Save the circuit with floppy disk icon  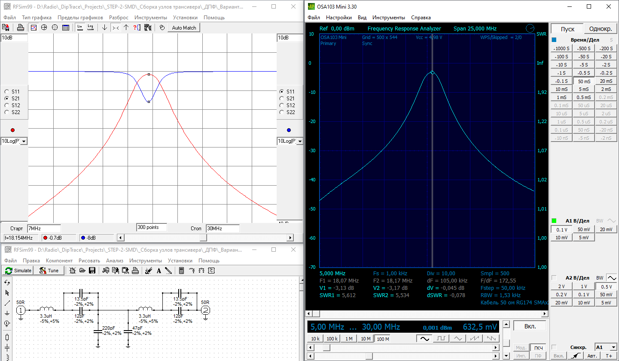92,271
